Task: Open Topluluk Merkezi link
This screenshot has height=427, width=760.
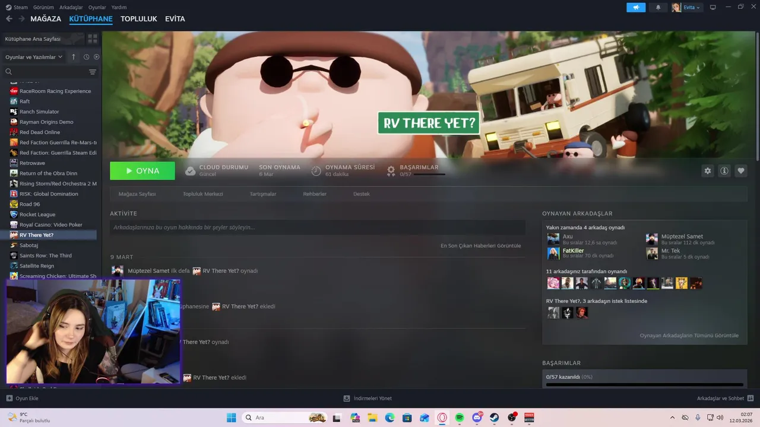Action: [203, 194]
